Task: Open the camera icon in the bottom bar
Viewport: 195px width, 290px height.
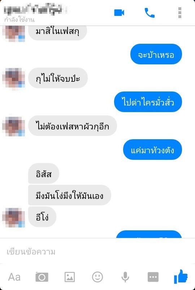Action: tap(42, 277)
